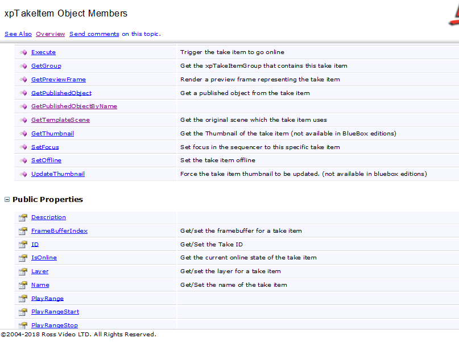This screenshot has width=459, height=342.
Task: Open the GetTemplateScene method link
Action: 60,120
